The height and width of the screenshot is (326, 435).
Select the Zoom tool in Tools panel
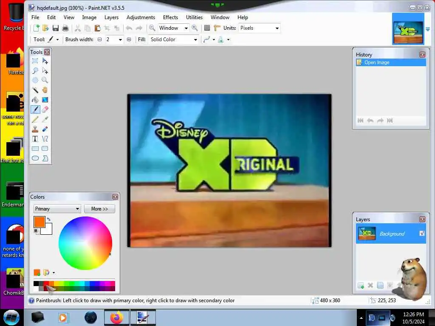(x=45, y=80)
